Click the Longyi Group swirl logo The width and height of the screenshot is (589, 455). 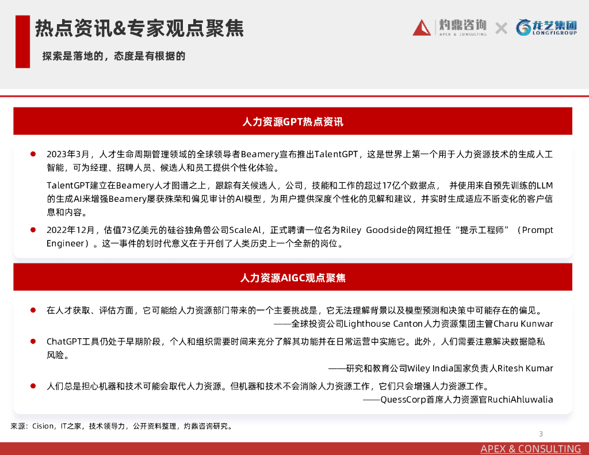(523, 28)
